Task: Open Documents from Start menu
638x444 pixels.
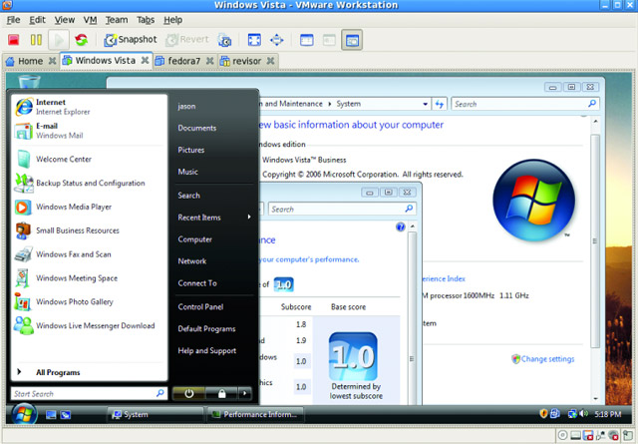Action: 197,128
